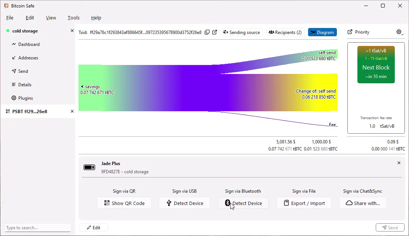Click Export / Import button
The height and width of the screenshot is (236, 409).
point(304,203)
